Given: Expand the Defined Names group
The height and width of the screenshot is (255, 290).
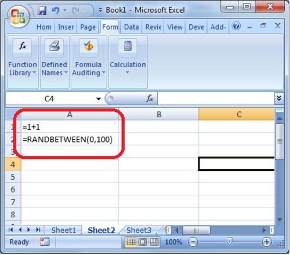Looking at the screenshot, I should point(55,62).
